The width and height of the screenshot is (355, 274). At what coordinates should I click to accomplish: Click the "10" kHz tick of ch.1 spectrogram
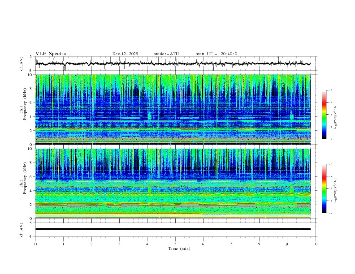click(x=31, y=75)
